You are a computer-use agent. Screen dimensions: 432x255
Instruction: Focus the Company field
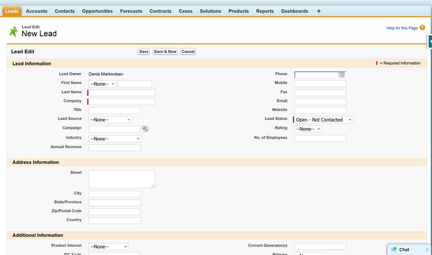click(x=121, y=101)
